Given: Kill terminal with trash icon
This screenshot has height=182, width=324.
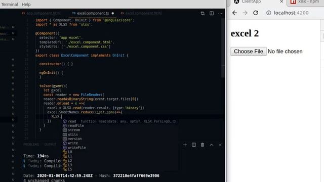Looking at the screenshot, I should [202, 145].
